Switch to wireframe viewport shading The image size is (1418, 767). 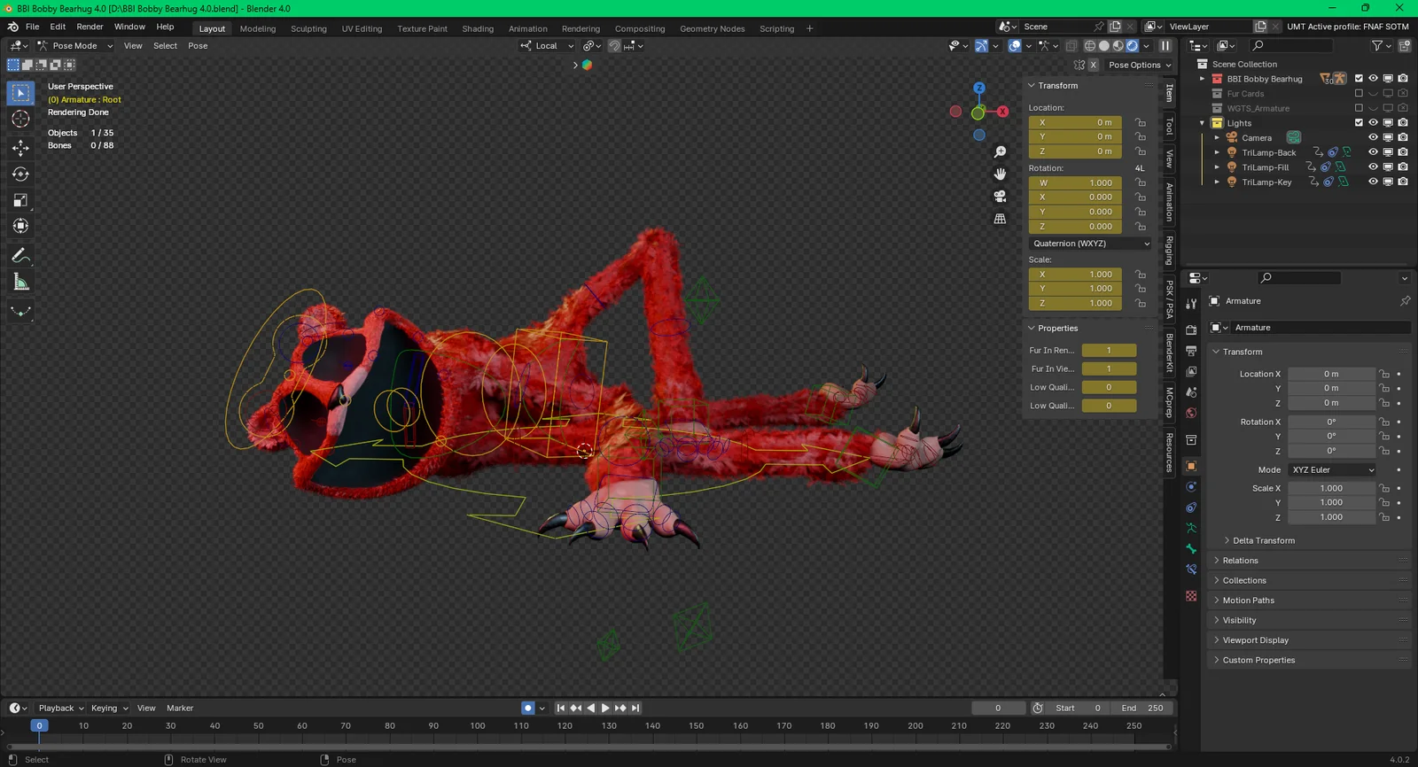pyautogui.click(x=1090, y=46)
